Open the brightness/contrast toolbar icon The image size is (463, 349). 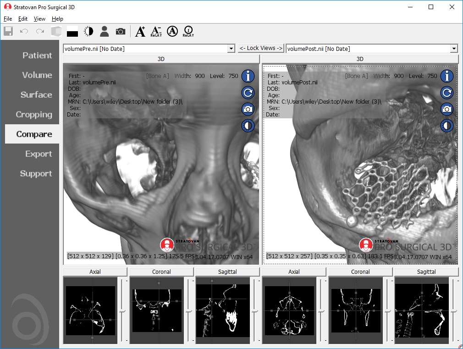(x=88, y=31)
